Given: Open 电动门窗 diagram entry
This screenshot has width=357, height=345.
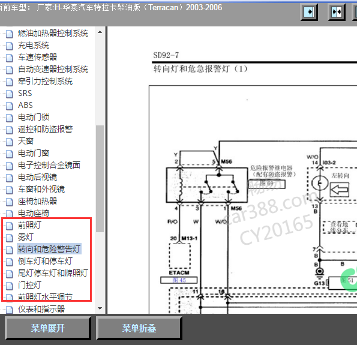Looking at the screenshot, I should point(34,153).
